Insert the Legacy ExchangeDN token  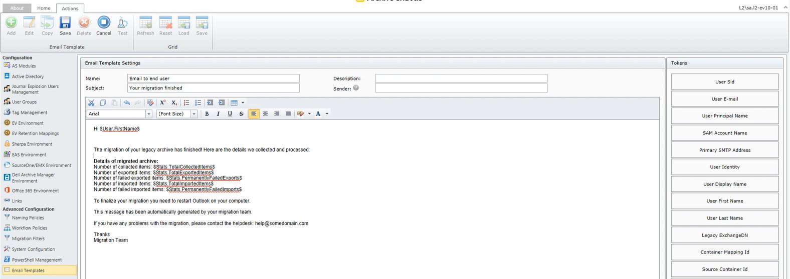tap(724, 235)
